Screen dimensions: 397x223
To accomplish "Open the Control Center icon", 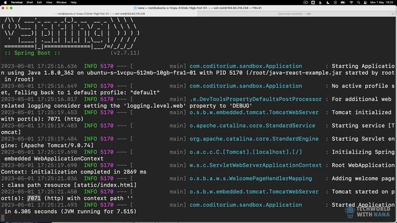I will 365,2.
